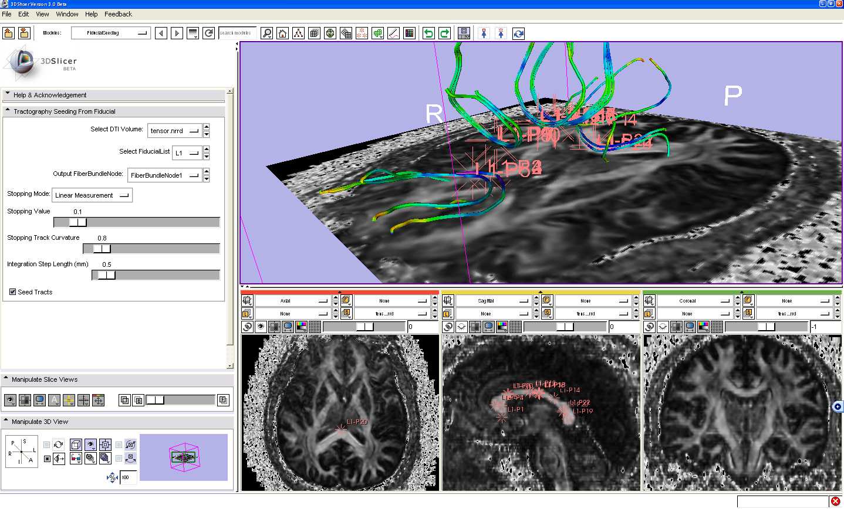Click the module history refresh icon
This screenshot has height=509, width=844.
click(x=209, y=33)
